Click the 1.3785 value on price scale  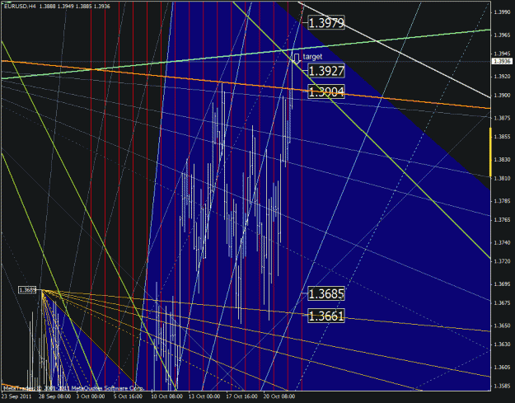tap(502, 201)
